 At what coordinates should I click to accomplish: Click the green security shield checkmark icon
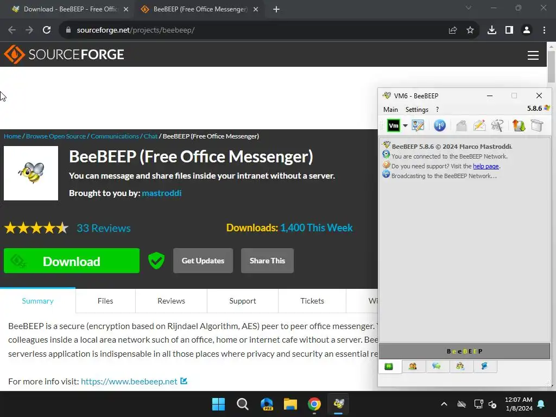tap(156, 261)
